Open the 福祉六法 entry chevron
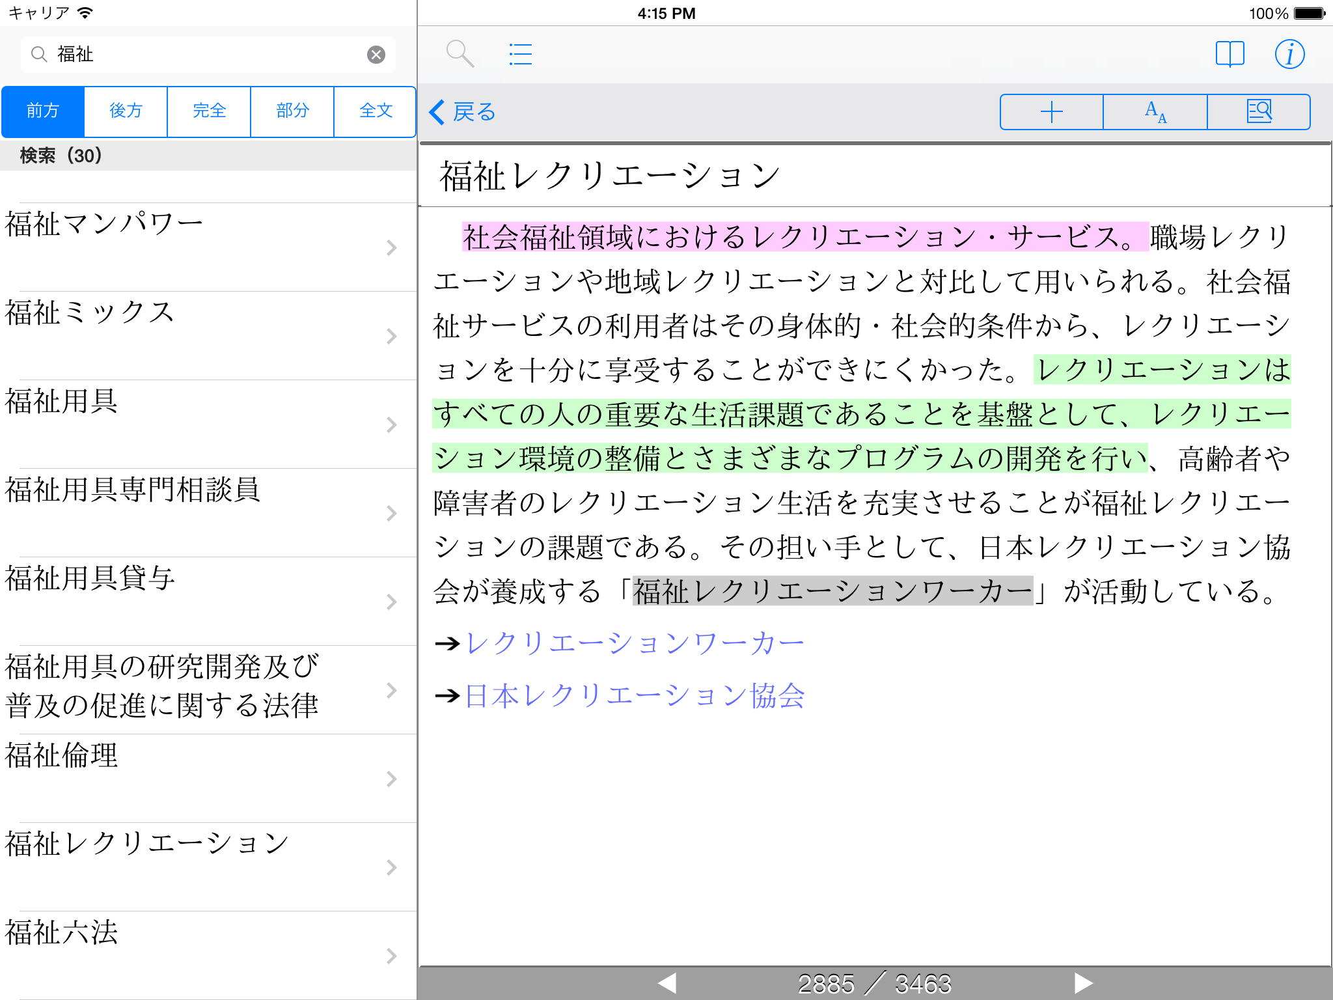This screenshot has height=1000, width=1333. (391, 956)
